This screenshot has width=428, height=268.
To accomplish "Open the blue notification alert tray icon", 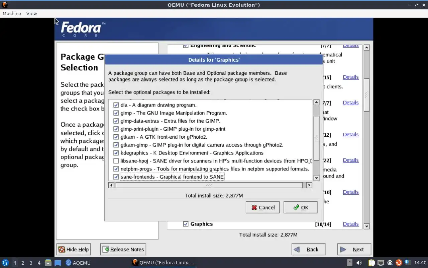I will (407, 262).
